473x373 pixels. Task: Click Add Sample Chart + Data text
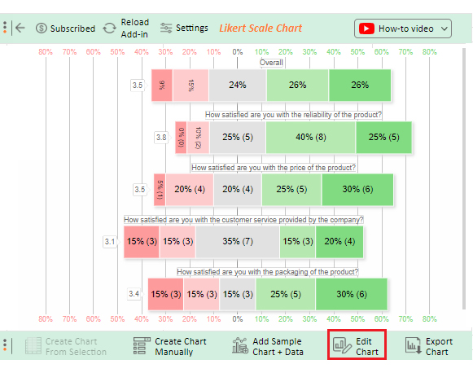tap(278, 346)
